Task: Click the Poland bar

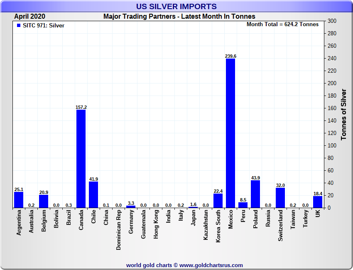Action: pos(255,194)
